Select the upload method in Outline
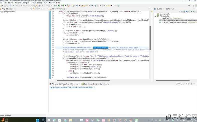 click(178, 20)
